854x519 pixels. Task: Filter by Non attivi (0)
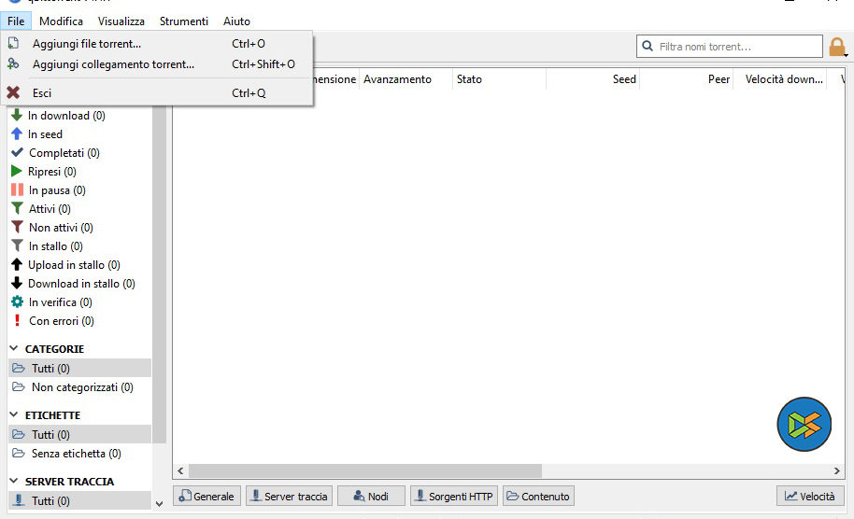coord(61,228)
